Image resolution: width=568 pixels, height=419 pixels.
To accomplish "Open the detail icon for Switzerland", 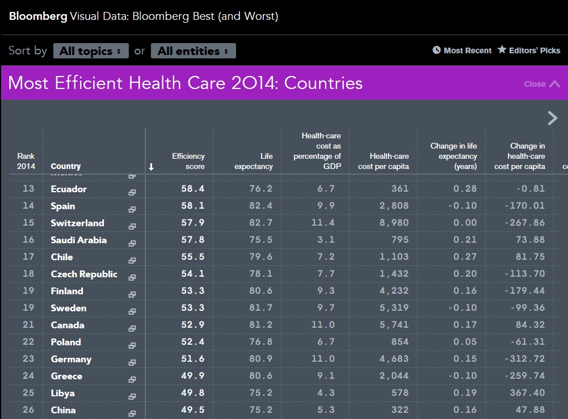I will (x=132, y=226).
